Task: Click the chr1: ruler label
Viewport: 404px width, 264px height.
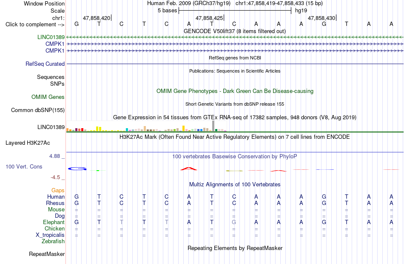Action: click(59, 18)
